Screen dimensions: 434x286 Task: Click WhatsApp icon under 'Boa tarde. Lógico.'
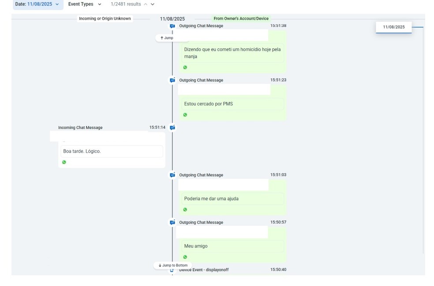pyautogui.click(x=64, y=162)
